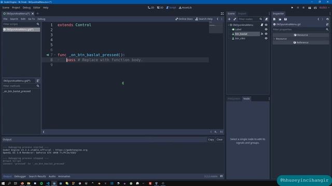
Task: Click the signal connection icon at line 7
Action: [x=47, y=55]
